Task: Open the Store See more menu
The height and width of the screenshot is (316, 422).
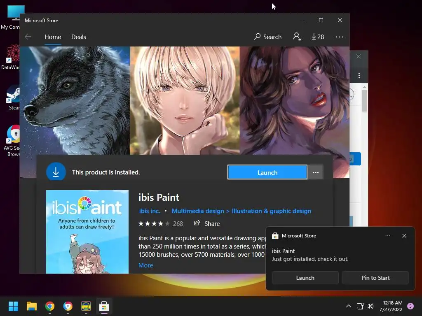Action: click(x=340, y=37)
